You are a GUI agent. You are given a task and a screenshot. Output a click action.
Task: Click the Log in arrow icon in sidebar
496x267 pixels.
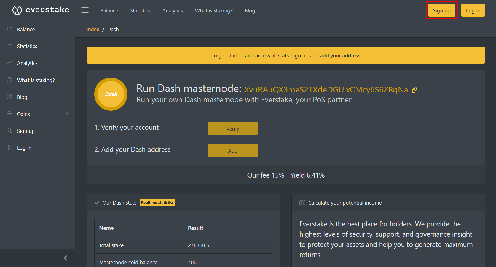click(x=9, y=147)
